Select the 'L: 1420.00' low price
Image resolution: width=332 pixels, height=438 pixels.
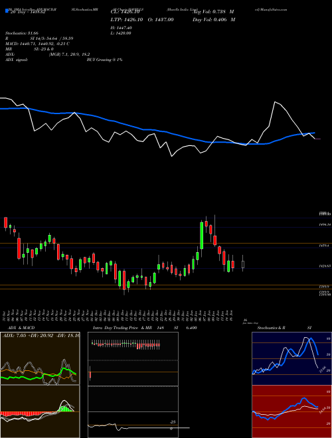click(x=121, y=33)
